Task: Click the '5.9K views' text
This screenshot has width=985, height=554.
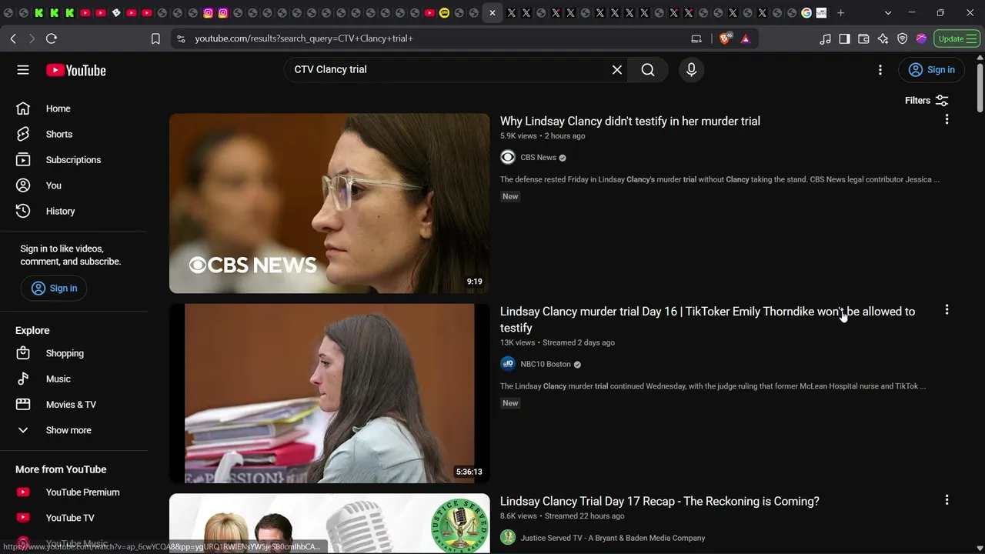Action: coord(519,136)
